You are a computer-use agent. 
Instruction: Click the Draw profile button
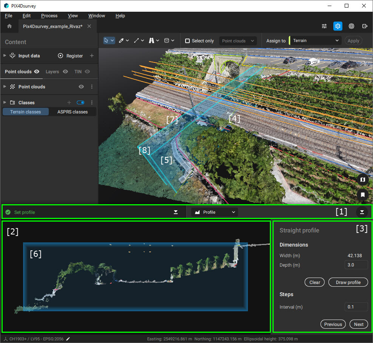[348, 282]
